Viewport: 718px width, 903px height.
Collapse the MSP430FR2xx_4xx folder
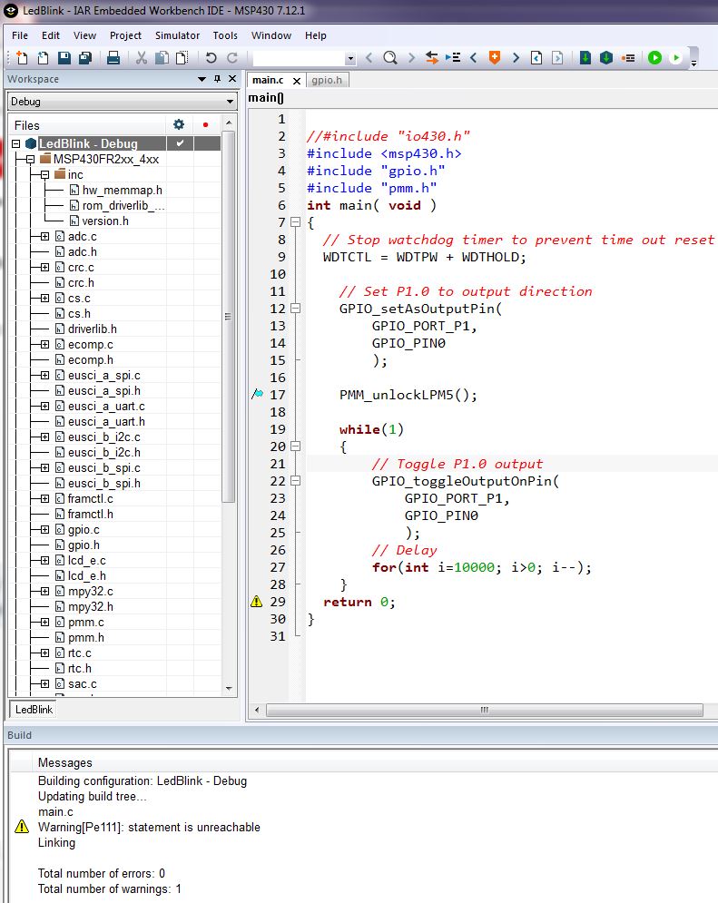pyautogui.click(x=31, y=159)
